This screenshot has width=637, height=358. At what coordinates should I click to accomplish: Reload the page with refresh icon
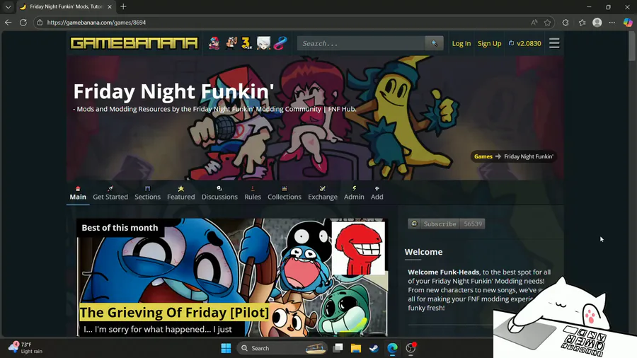[x=23, y=23]
